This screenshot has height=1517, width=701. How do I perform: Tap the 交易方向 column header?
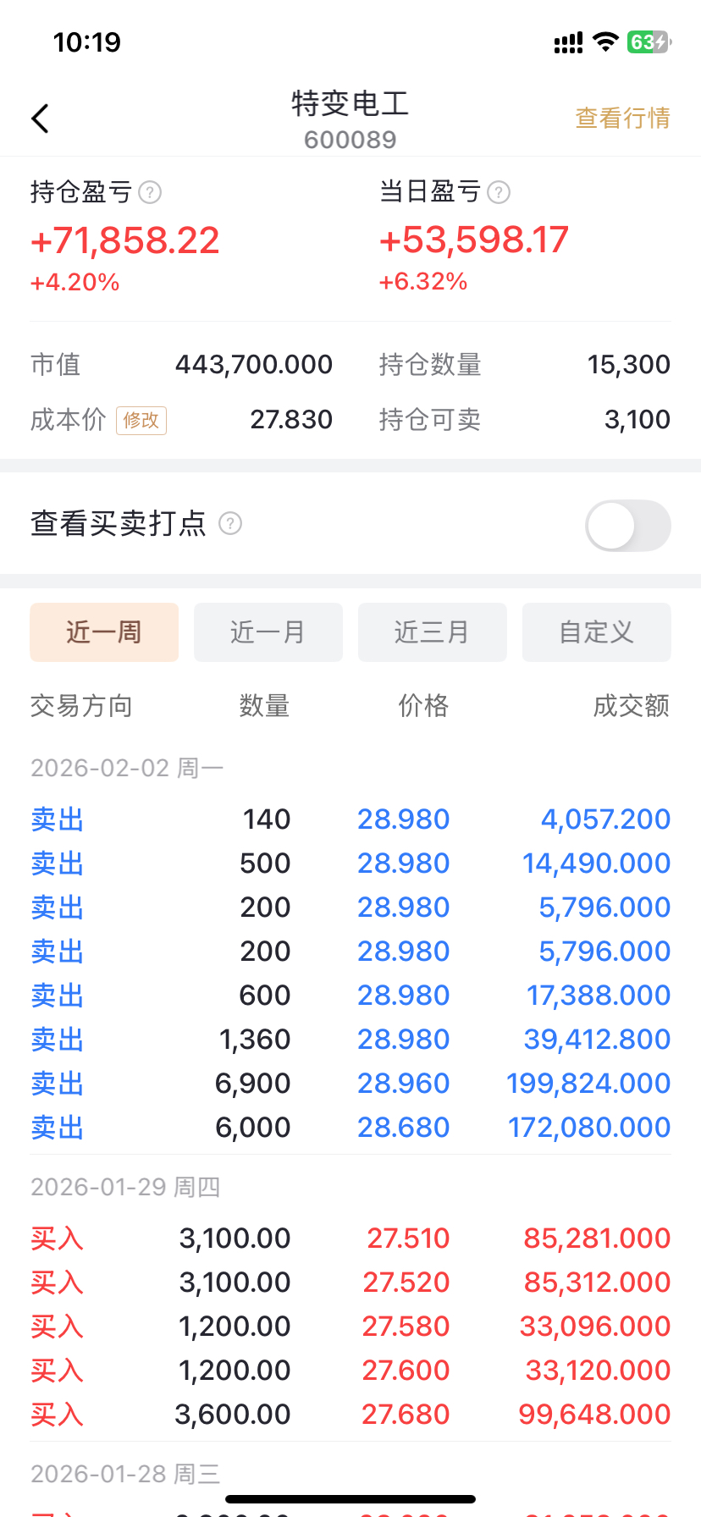pos(81,705)
